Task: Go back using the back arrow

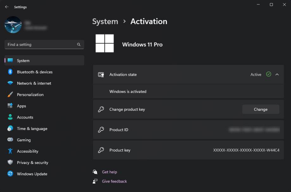Action: [x=7, y=7]
